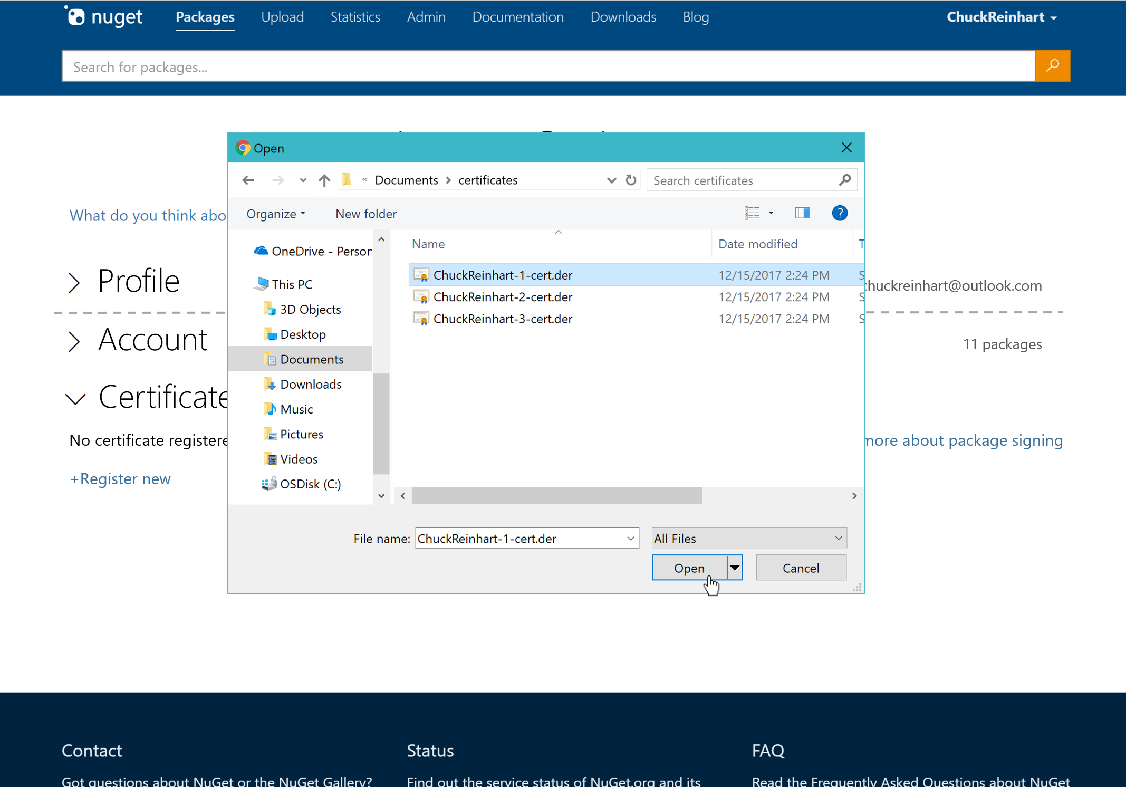The image size is (1126, 787).
Task: Click the Search for packages field
Action: (548, 66)
